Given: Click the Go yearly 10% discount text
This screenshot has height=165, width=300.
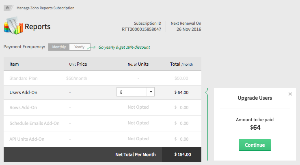Looking at the screenshot, I should (x=121, y=47).
